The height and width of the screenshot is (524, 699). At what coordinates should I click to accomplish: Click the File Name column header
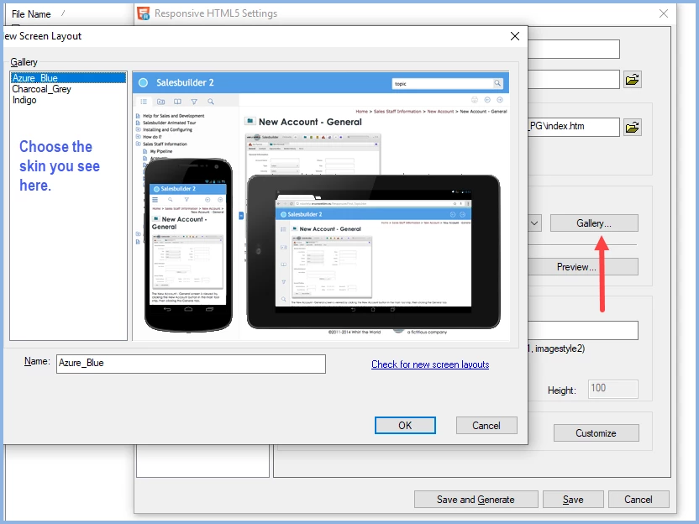31,14
